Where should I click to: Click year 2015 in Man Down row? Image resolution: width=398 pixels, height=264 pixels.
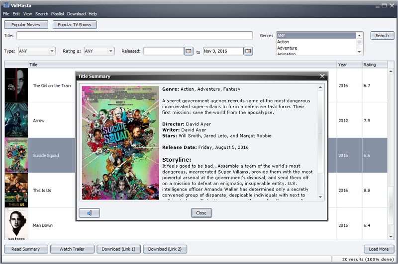coord(343,225)
